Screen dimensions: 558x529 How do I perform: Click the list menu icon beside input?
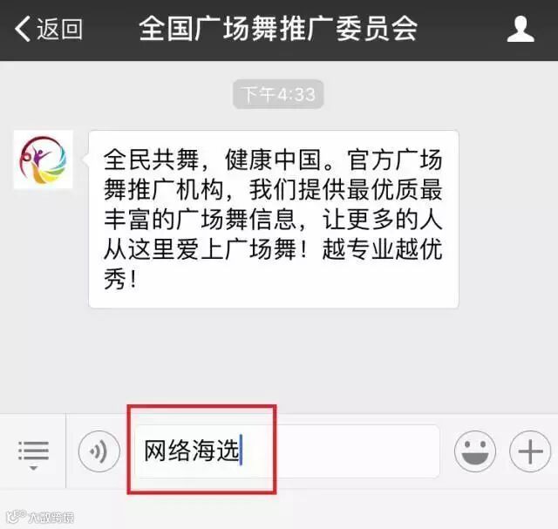tap(33, 455)
